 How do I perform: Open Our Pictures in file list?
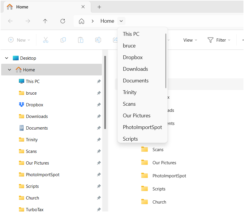(164, 163)
